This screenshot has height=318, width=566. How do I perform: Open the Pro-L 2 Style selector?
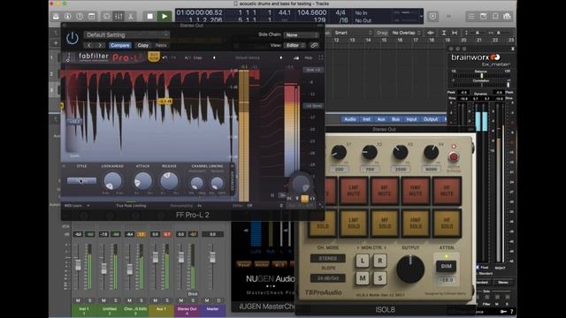[x=81, y=180]
